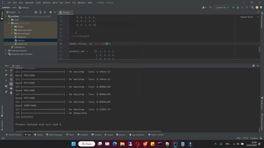Screen dimensions: 264x148
Task: Expand the site-packages folder
Action: (x=12, y=34)
